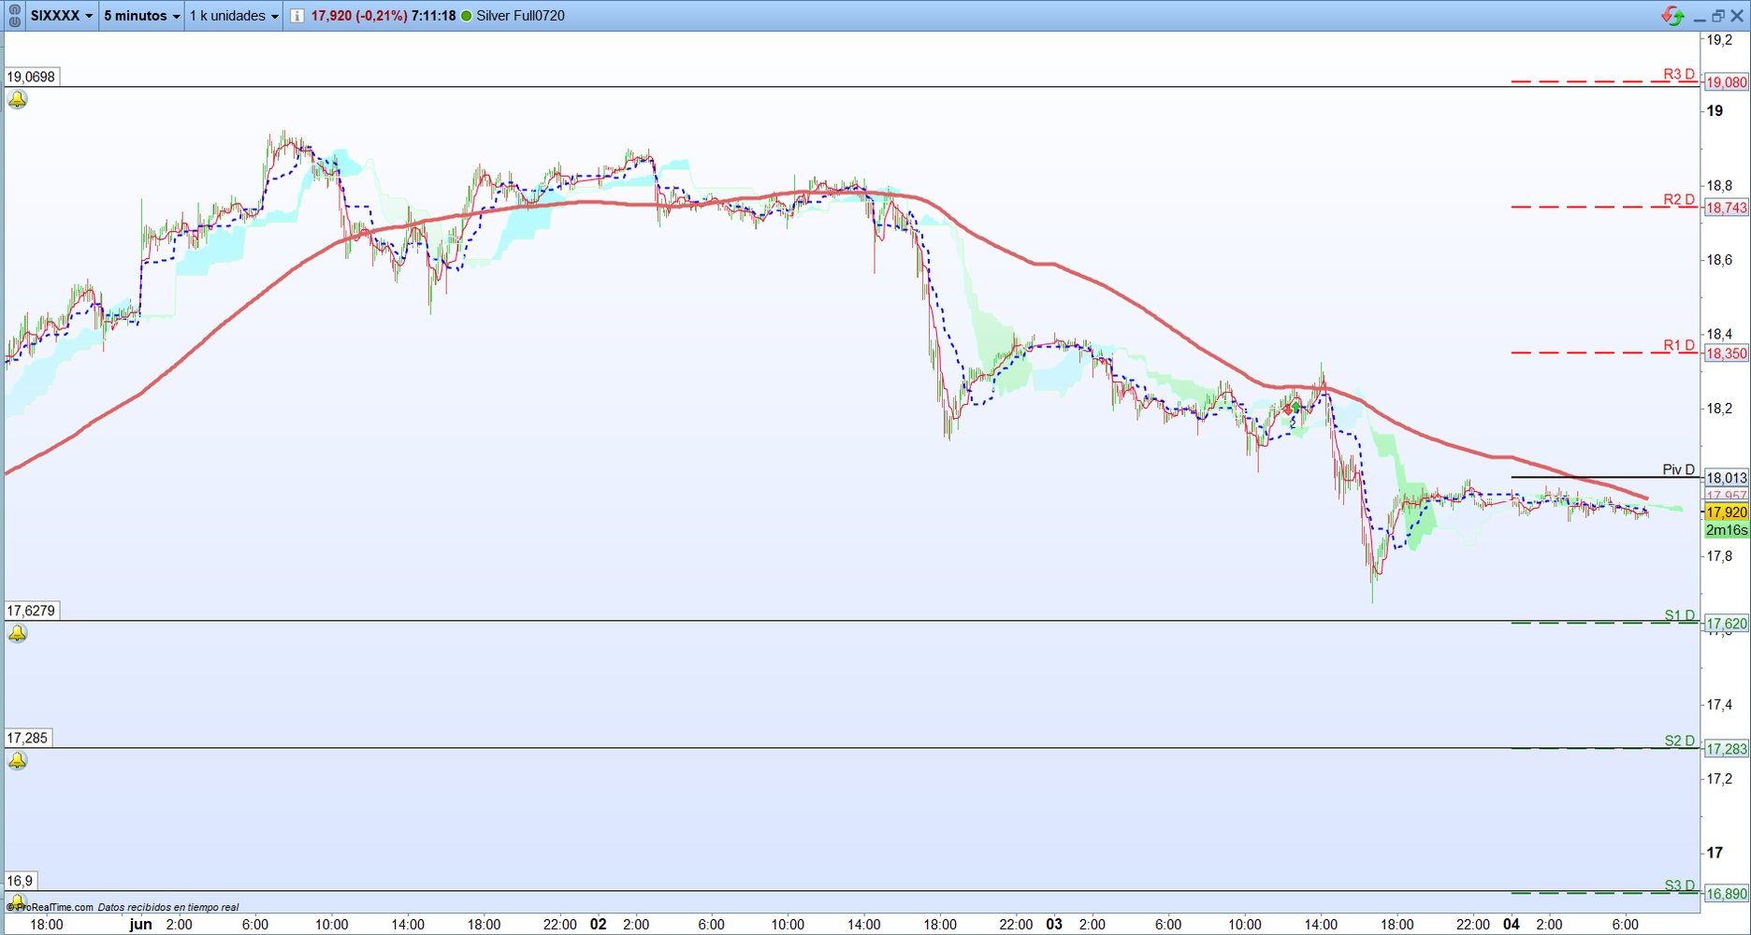
Task: Click the yellow 17,920 current price tag
Action: 1726,512
